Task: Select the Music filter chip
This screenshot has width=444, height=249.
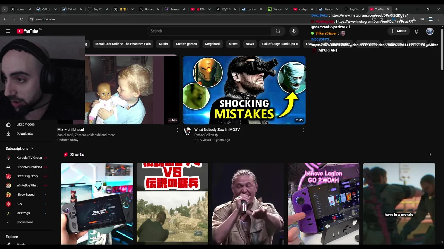Action: (163, 44)
